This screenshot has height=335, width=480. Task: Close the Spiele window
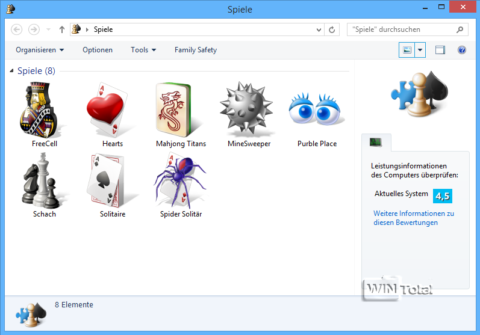tap(463, 7)
